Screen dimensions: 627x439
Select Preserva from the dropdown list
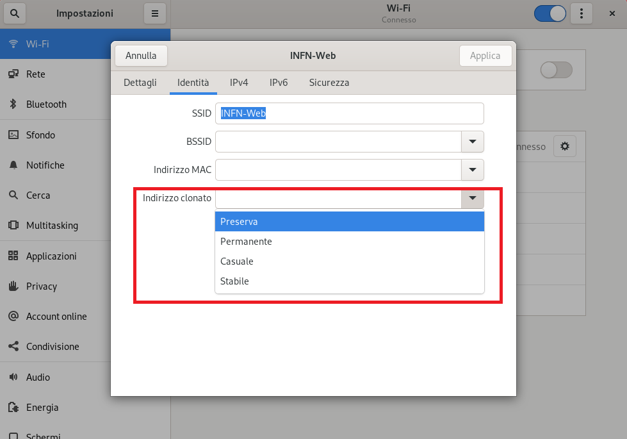pyautogui.click(x=350, y=221)
